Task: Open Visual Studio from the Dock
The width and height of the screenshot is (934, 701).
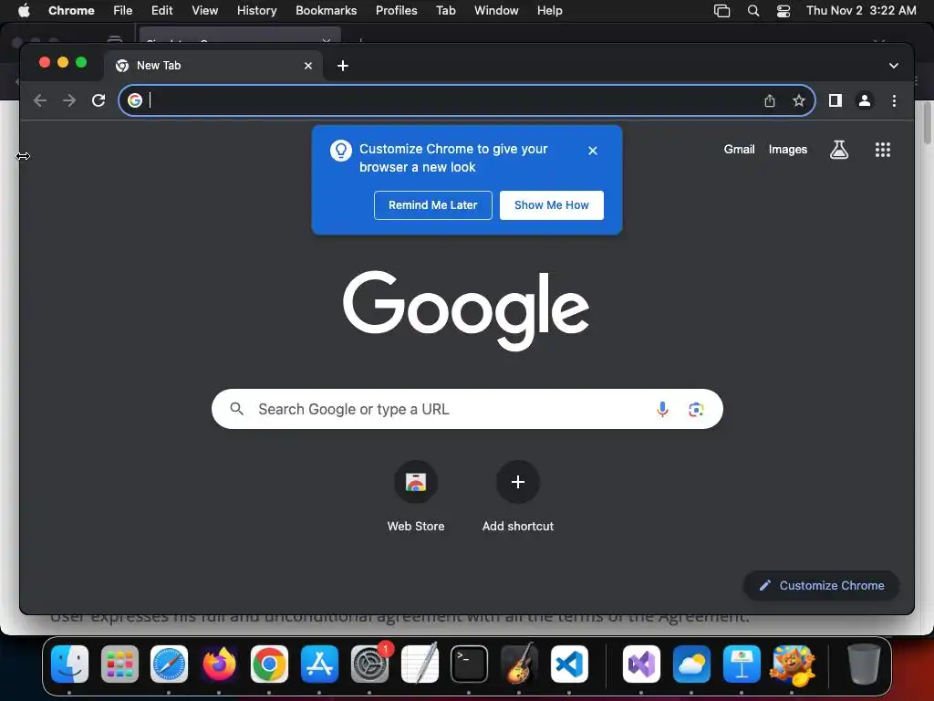Action: point(641,664)
